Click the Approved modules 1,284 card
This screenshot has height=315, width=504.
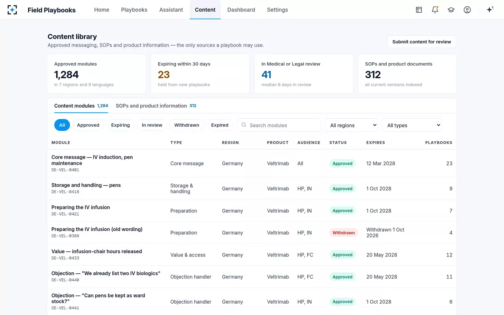97,73
